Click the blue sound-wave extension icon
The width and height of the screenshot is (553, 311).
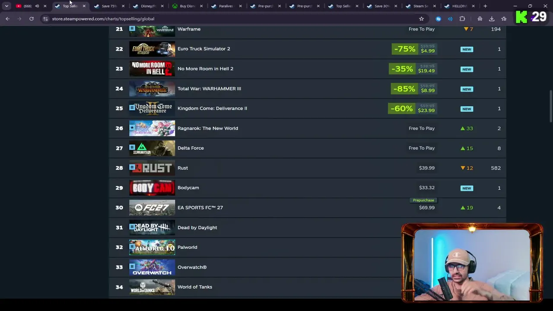coord(450,19)
